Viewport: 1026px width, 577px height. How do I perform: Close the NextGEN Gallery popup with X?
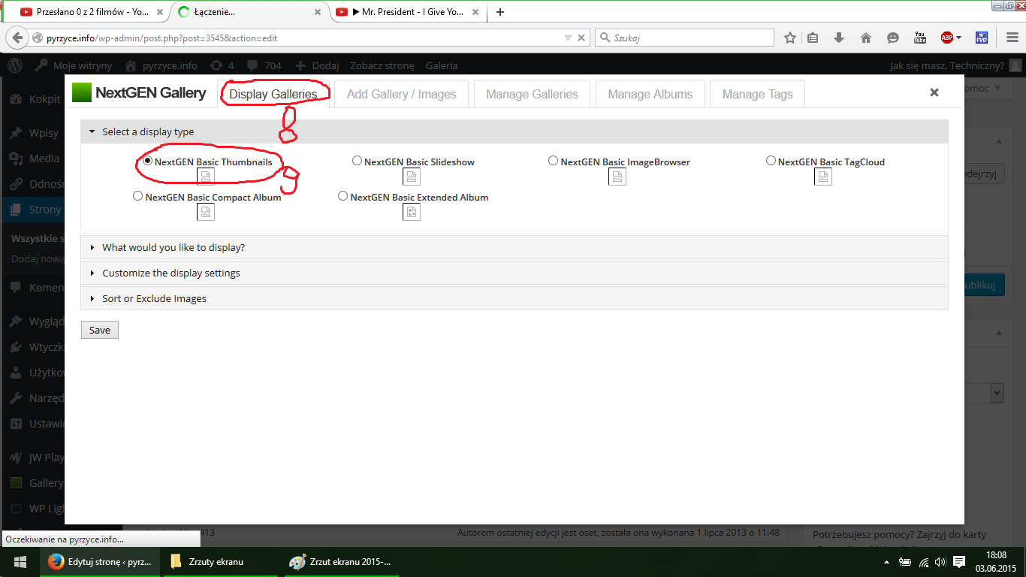[934, 92]
